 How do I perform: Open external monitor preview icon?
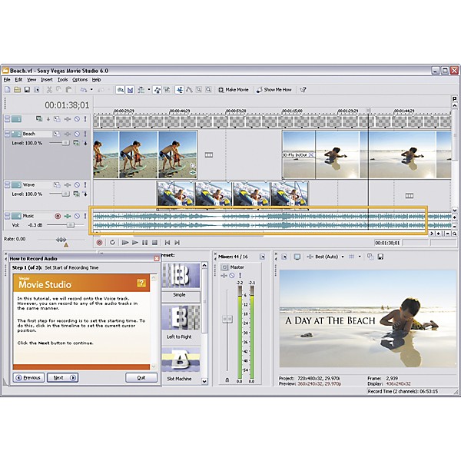tap(297, 257)
